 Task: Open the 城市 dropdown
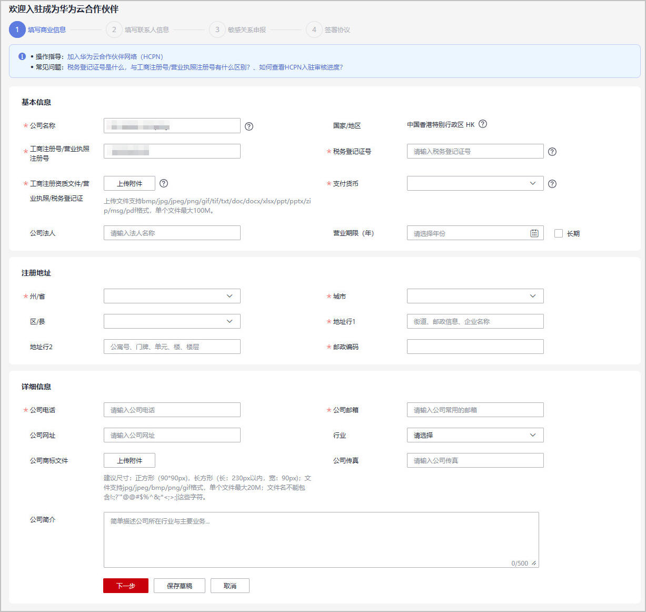pyautogui.click(x=475, y=296)
